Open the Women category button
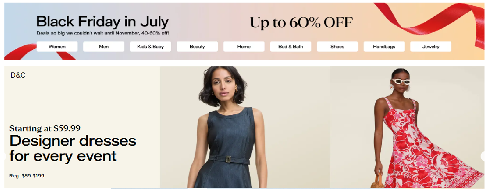 (x=57, y=47)
